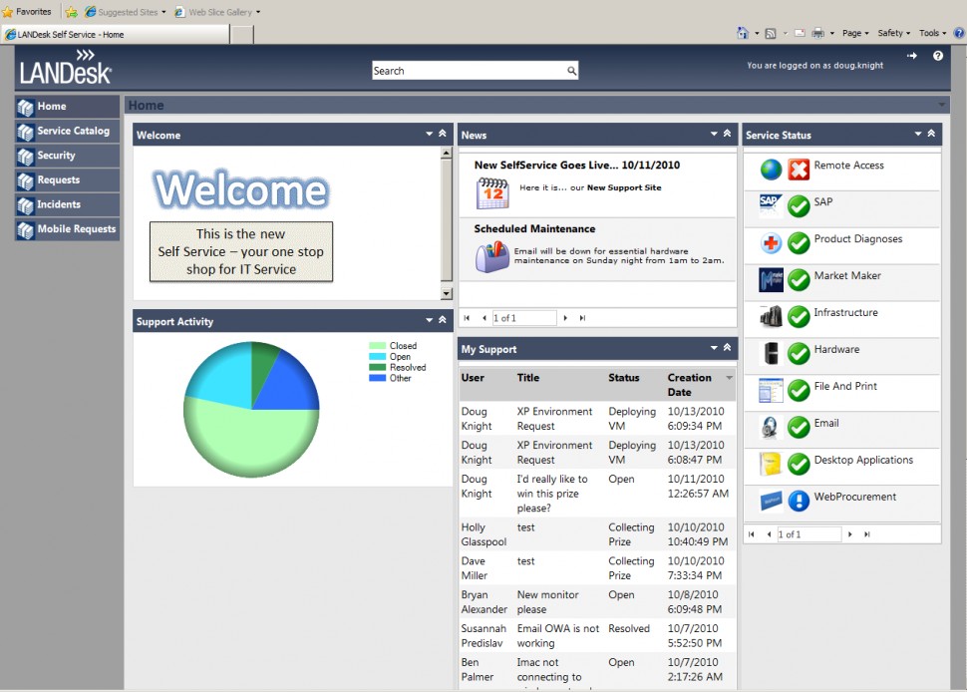This screenshot has height=692, width=967.
Task: Go to the next page of News
Action: 565,318
